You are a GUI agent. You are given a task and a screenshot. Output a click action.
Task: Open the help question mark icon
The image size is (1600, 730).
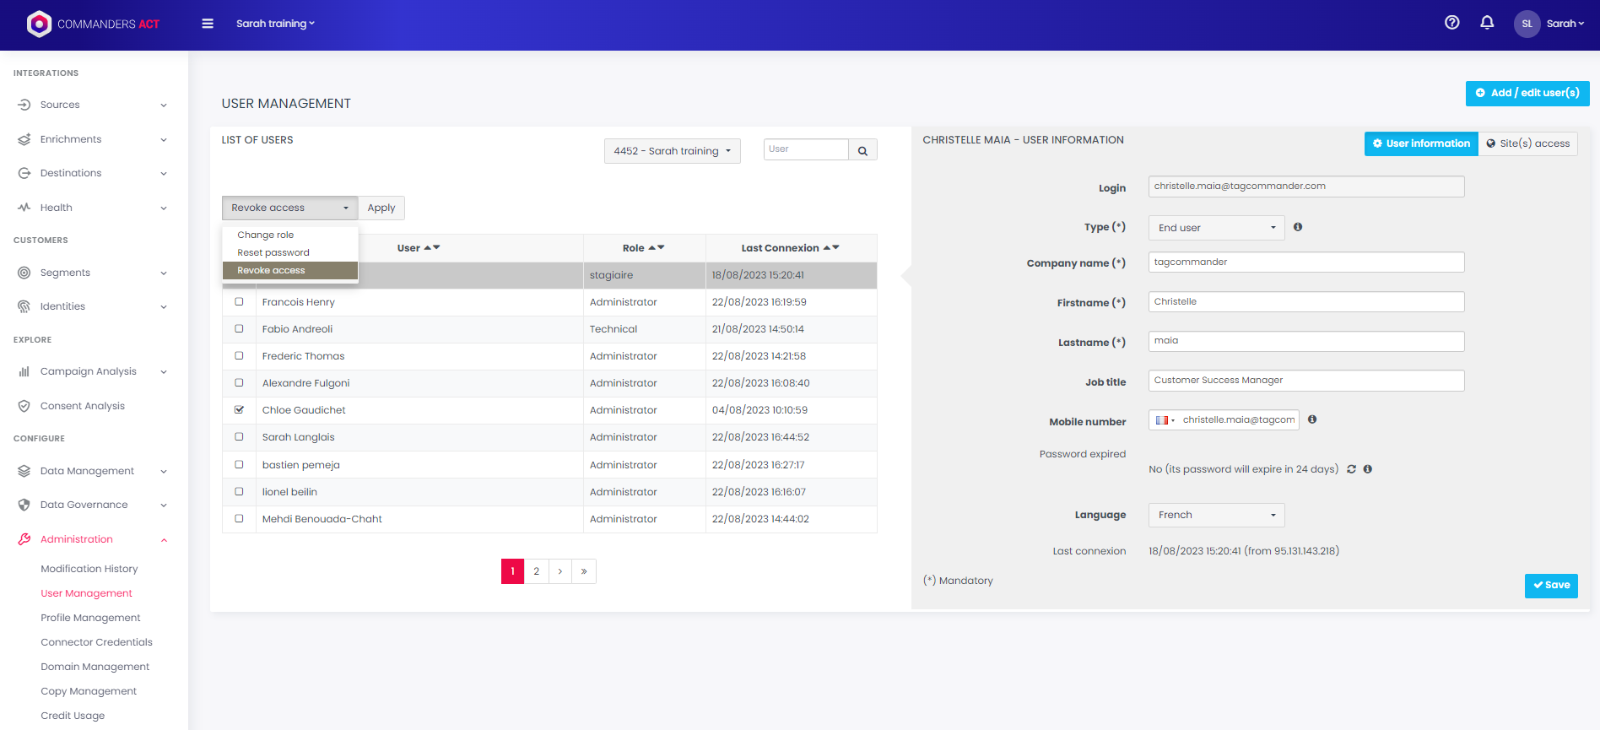click(1451, 23)
